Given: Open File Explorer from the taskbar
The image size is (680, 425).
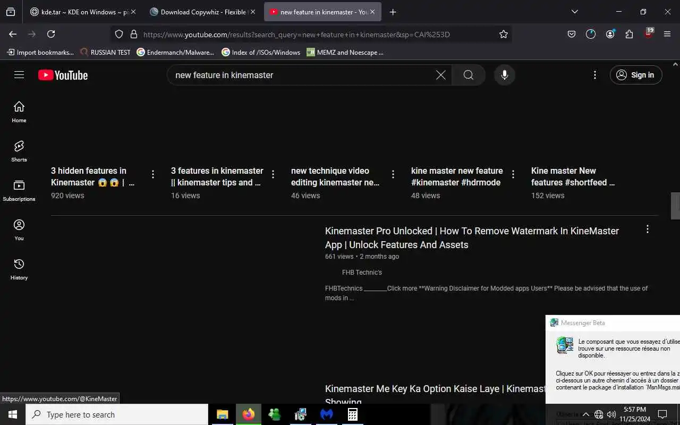Looking at the screenshot, I should pyautogui.click(x=222, y=414).
